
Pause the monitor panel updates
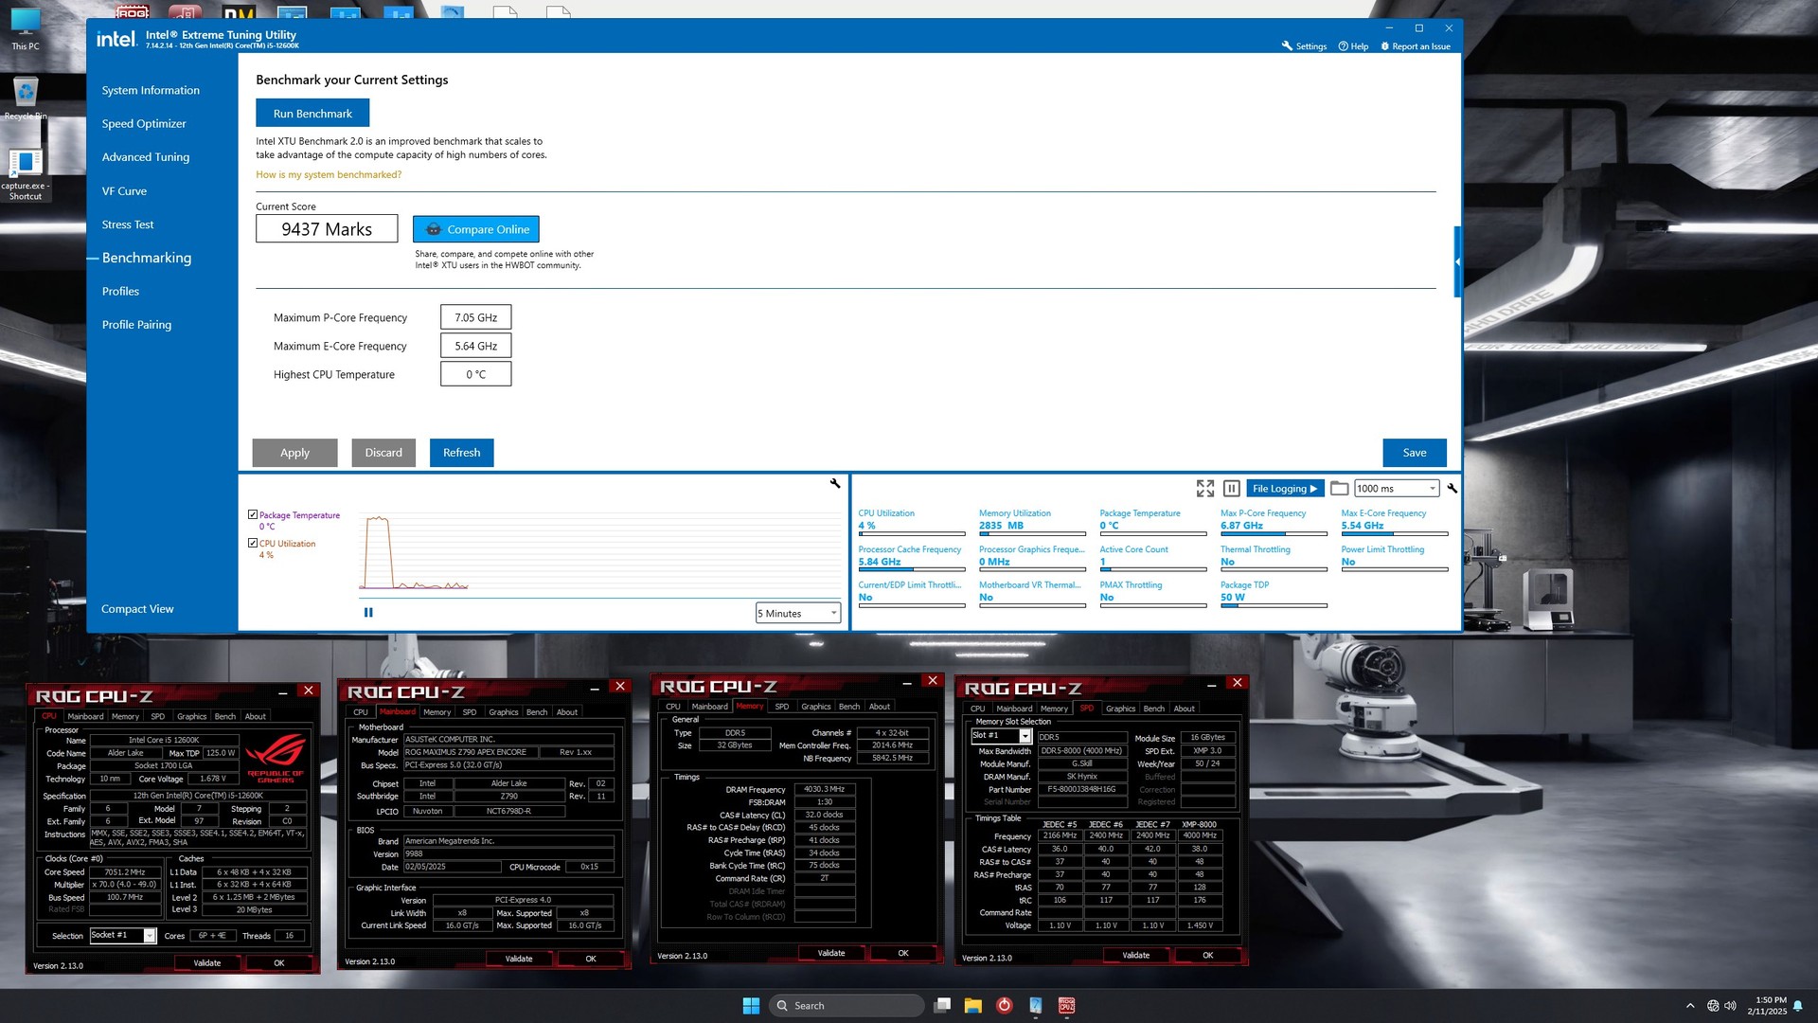coord(1231,488)
